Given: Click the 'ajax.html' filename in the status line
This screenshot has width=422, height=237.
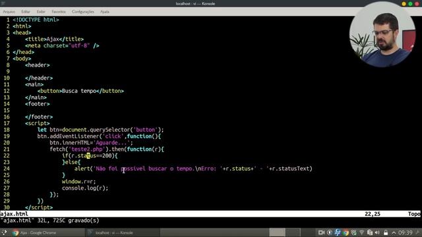Looking at the screenshot, I should (x=14, y=214).
